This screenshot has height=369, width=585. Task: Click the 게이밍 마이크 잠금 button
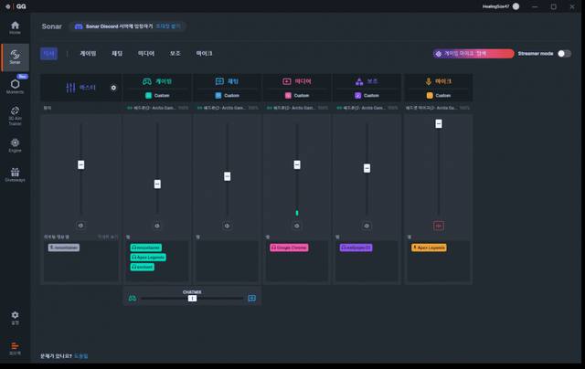pyautogui.click(x=473, y=54)
